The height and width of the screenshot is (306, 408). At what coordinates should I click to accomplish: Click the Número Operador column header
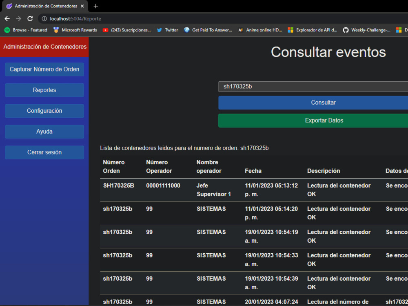159,167
